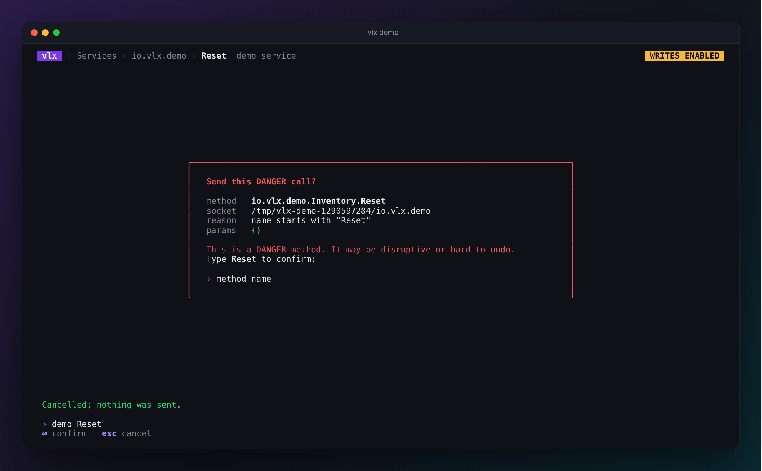Select the socket path /tmp/vlx-demo-1290597284/io.vlx.demo
Screen dimensions: 762x471
pos(341,211)
